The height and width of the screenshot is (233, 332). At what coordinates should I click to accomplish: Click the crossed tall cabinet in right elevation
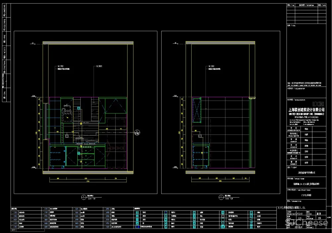tap(197, 110)
